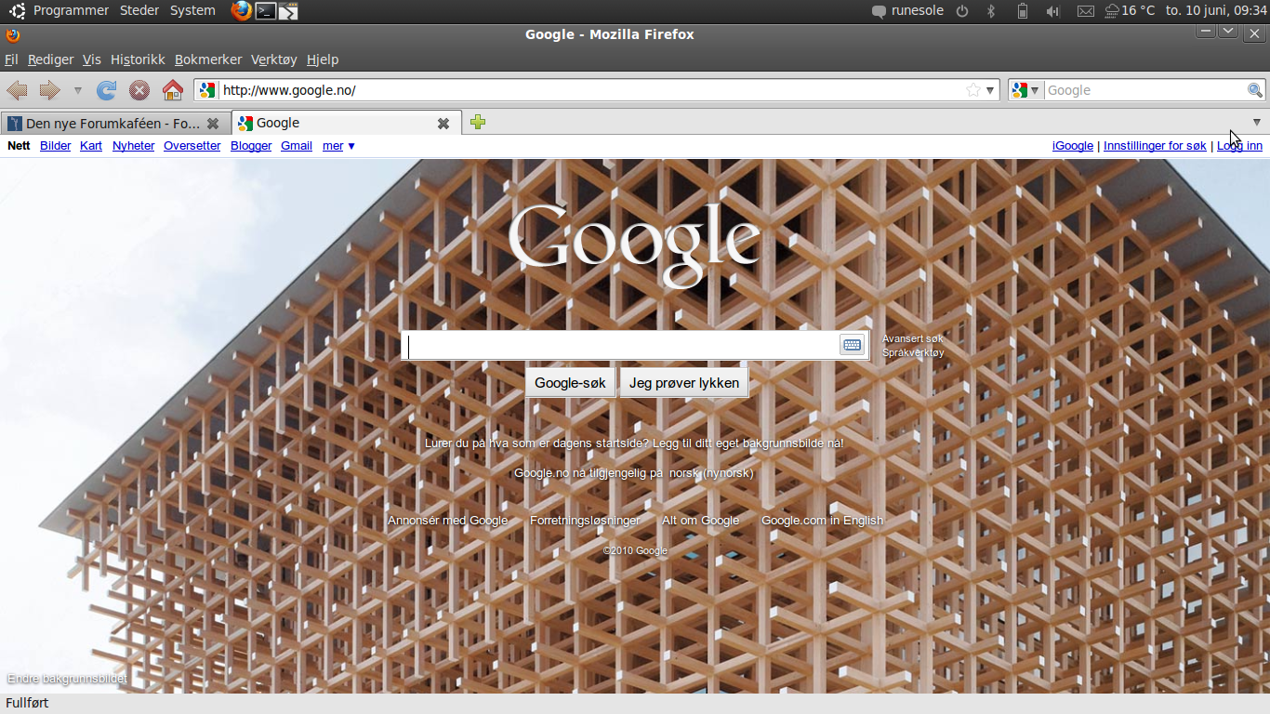Click the add your own background image text

click(x=747, y=443)
